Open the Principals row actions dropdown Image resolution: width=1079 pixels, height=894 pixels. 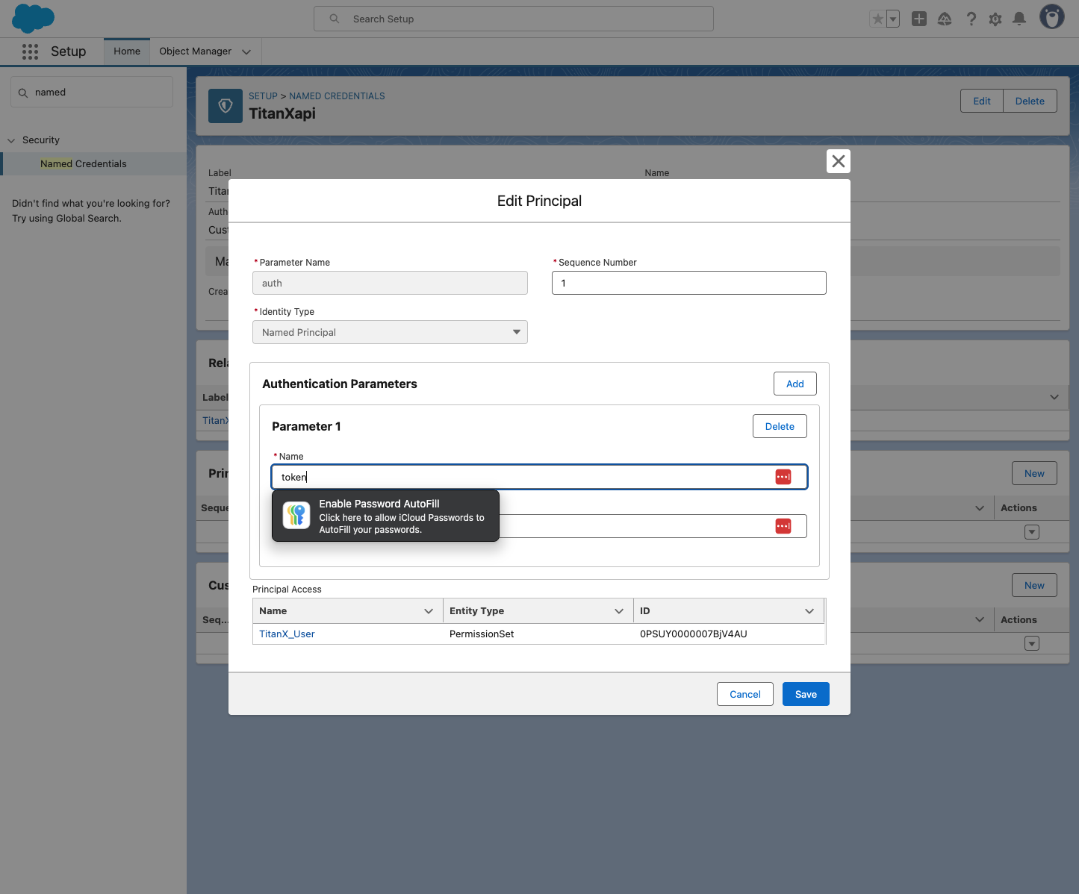coord(1032,532)
